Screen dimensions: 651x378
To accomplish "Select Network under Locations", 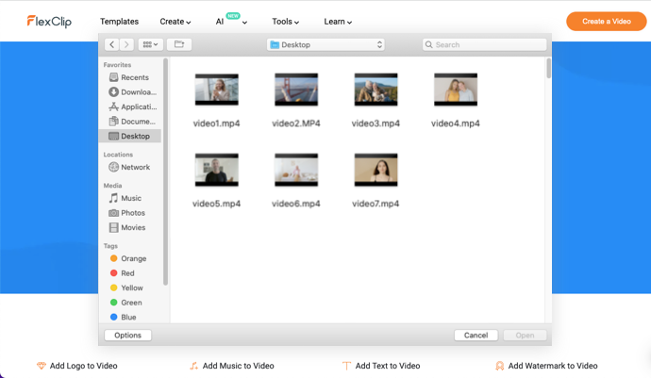I will tap(130, 167).
